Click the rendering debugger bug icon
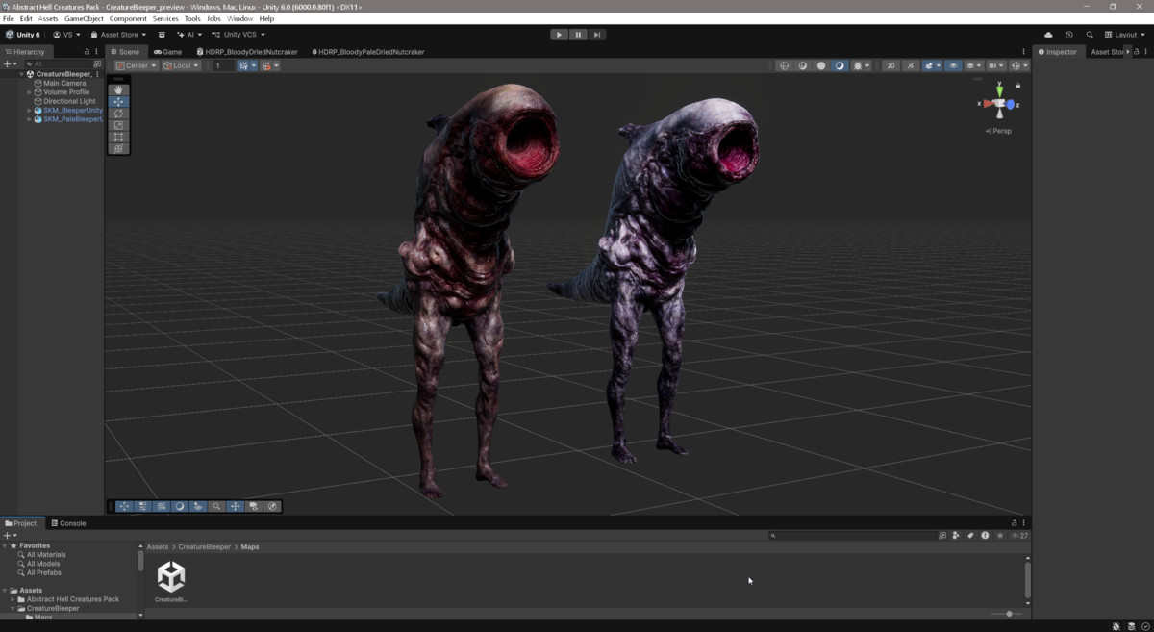1154x632 pixels. tap(860, 65)
